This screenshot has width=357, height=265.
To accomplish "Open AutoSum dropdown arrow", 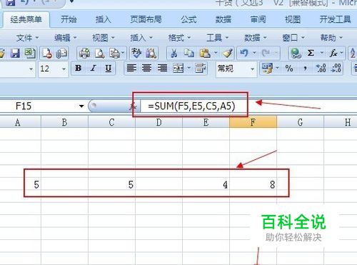I will (x=321, y=53).
